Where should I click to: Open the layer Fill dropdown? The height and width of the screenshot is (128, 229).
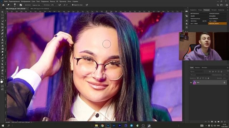click(x=225, y=78)
